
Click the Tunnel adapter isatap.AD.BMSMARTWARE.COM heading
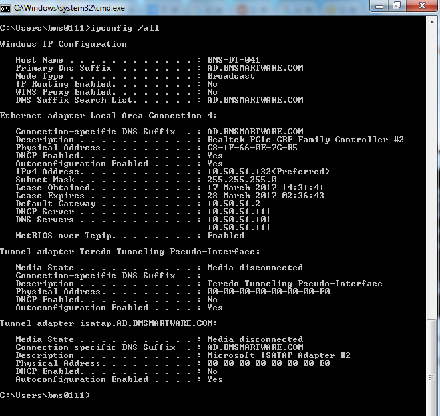coord(109,323)
